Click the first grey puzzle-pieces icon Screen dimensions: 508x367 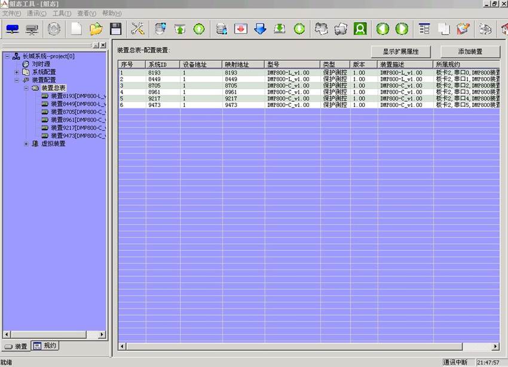[x=321, y=29]
